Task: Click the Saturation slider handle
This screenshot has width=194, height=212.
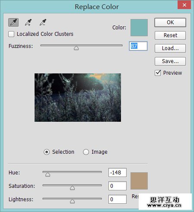Action: coord(72,188)
